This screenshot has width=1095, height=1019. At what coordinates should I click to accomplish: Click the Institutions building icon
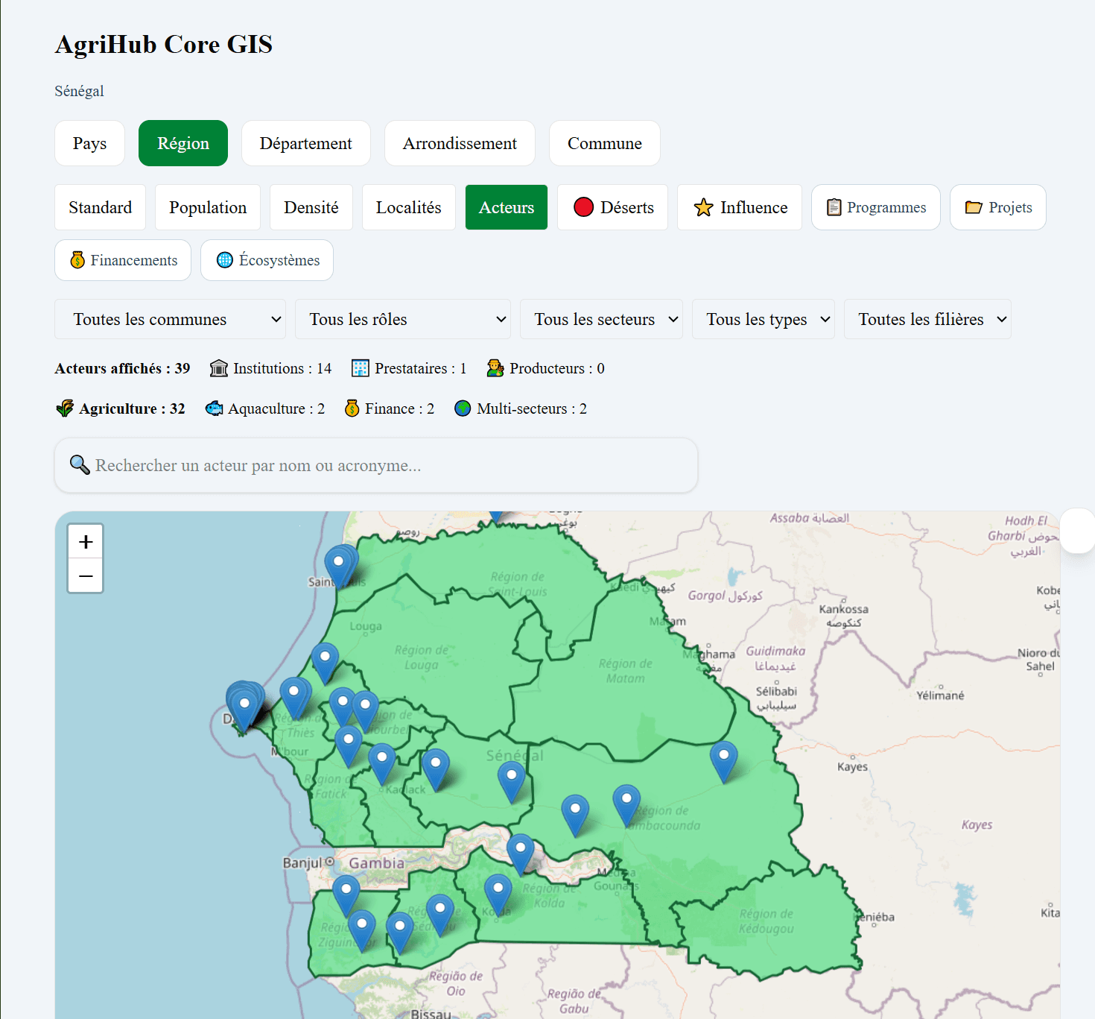tap(219, 368)
